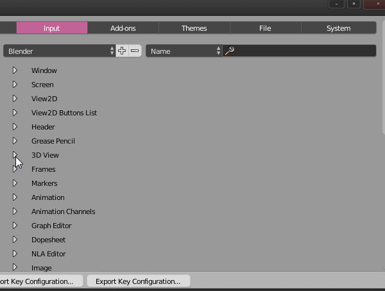Image resolution: width=385 pixels, height=291 pixels.
Task: Click the Grease Pencil label
Action: (x=53, y=141)
